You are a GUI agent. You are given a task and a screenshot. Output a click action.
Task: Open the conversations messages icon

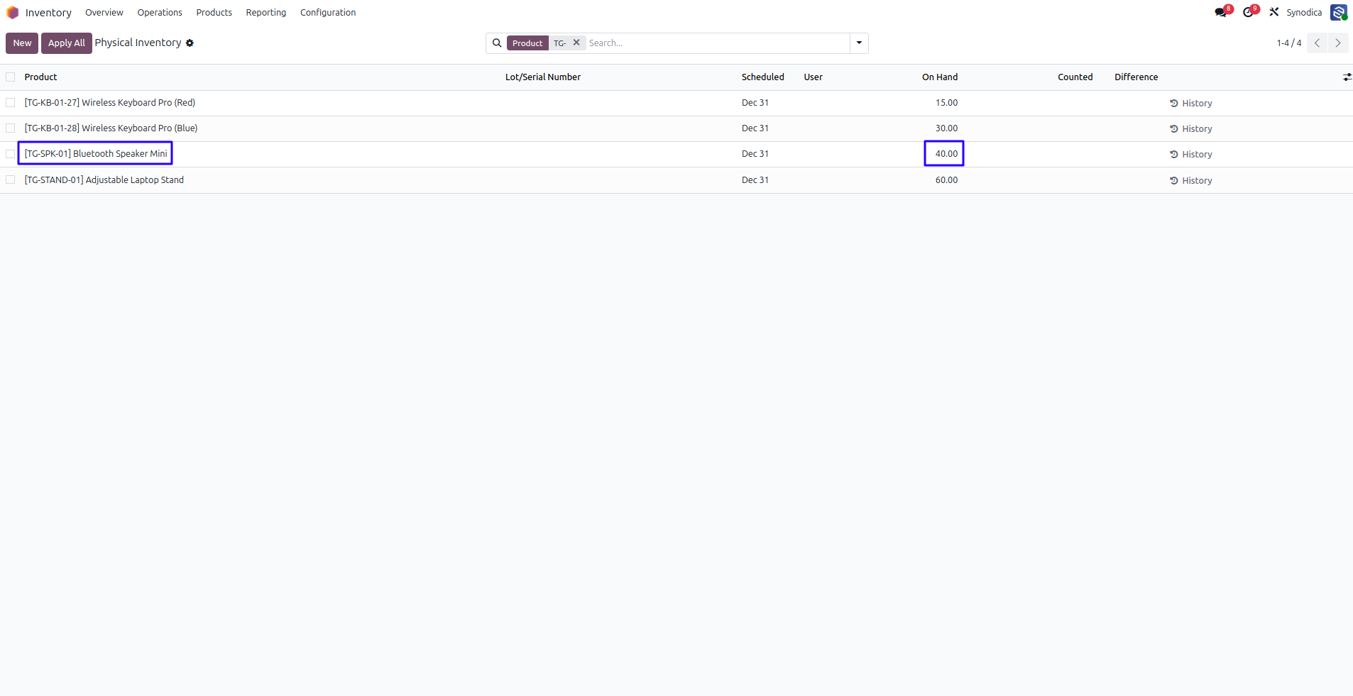1222,12
